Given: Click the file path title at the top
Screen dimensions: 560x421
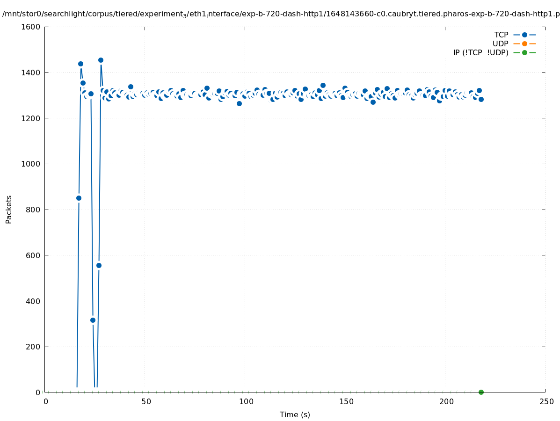Looking at the screenshot, I should click(281, 14).
